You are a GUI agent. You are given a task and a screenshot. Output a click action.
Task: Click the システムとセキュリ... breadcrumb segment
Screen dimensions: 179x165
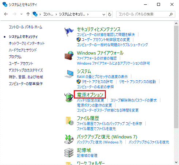72,14
